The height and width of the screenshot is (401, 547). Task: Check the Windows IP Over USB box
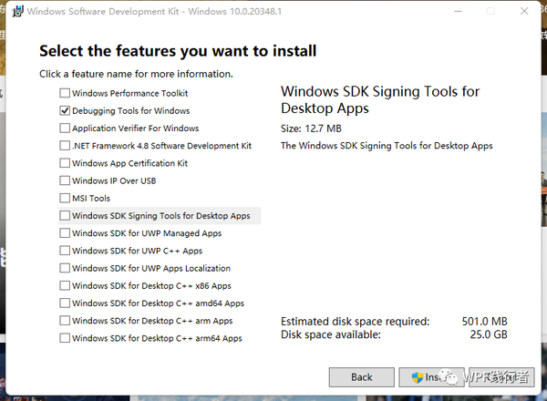(x=65, y=180)
